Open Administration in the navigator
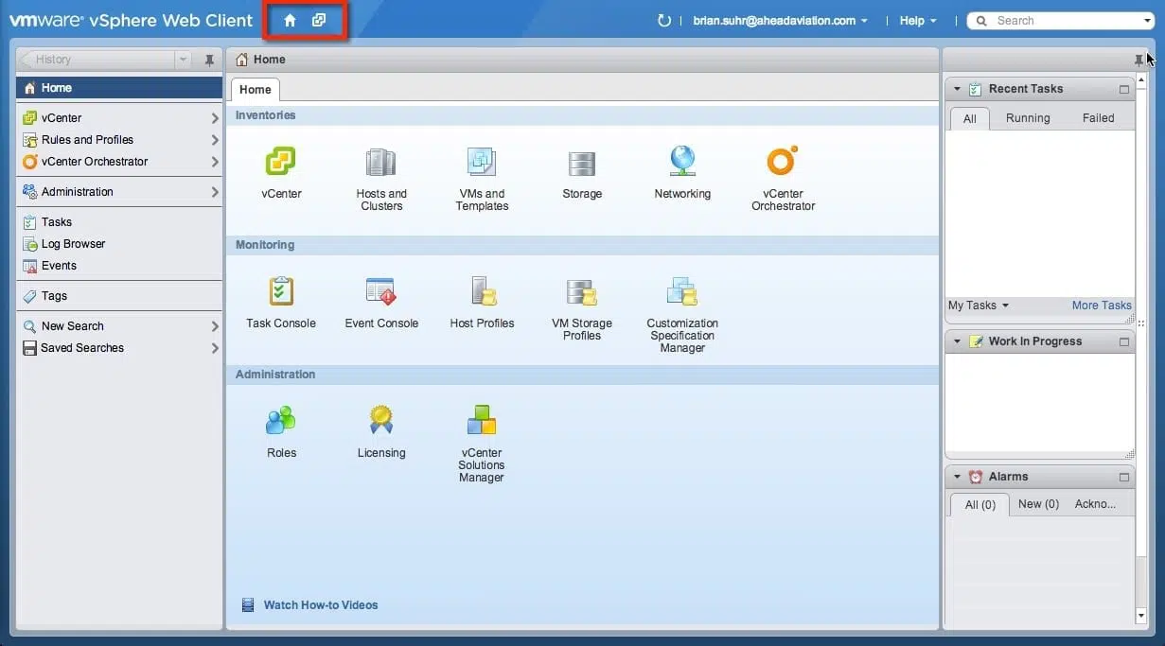The height and width of the screenshot is (646, 1165). point(119,192)
